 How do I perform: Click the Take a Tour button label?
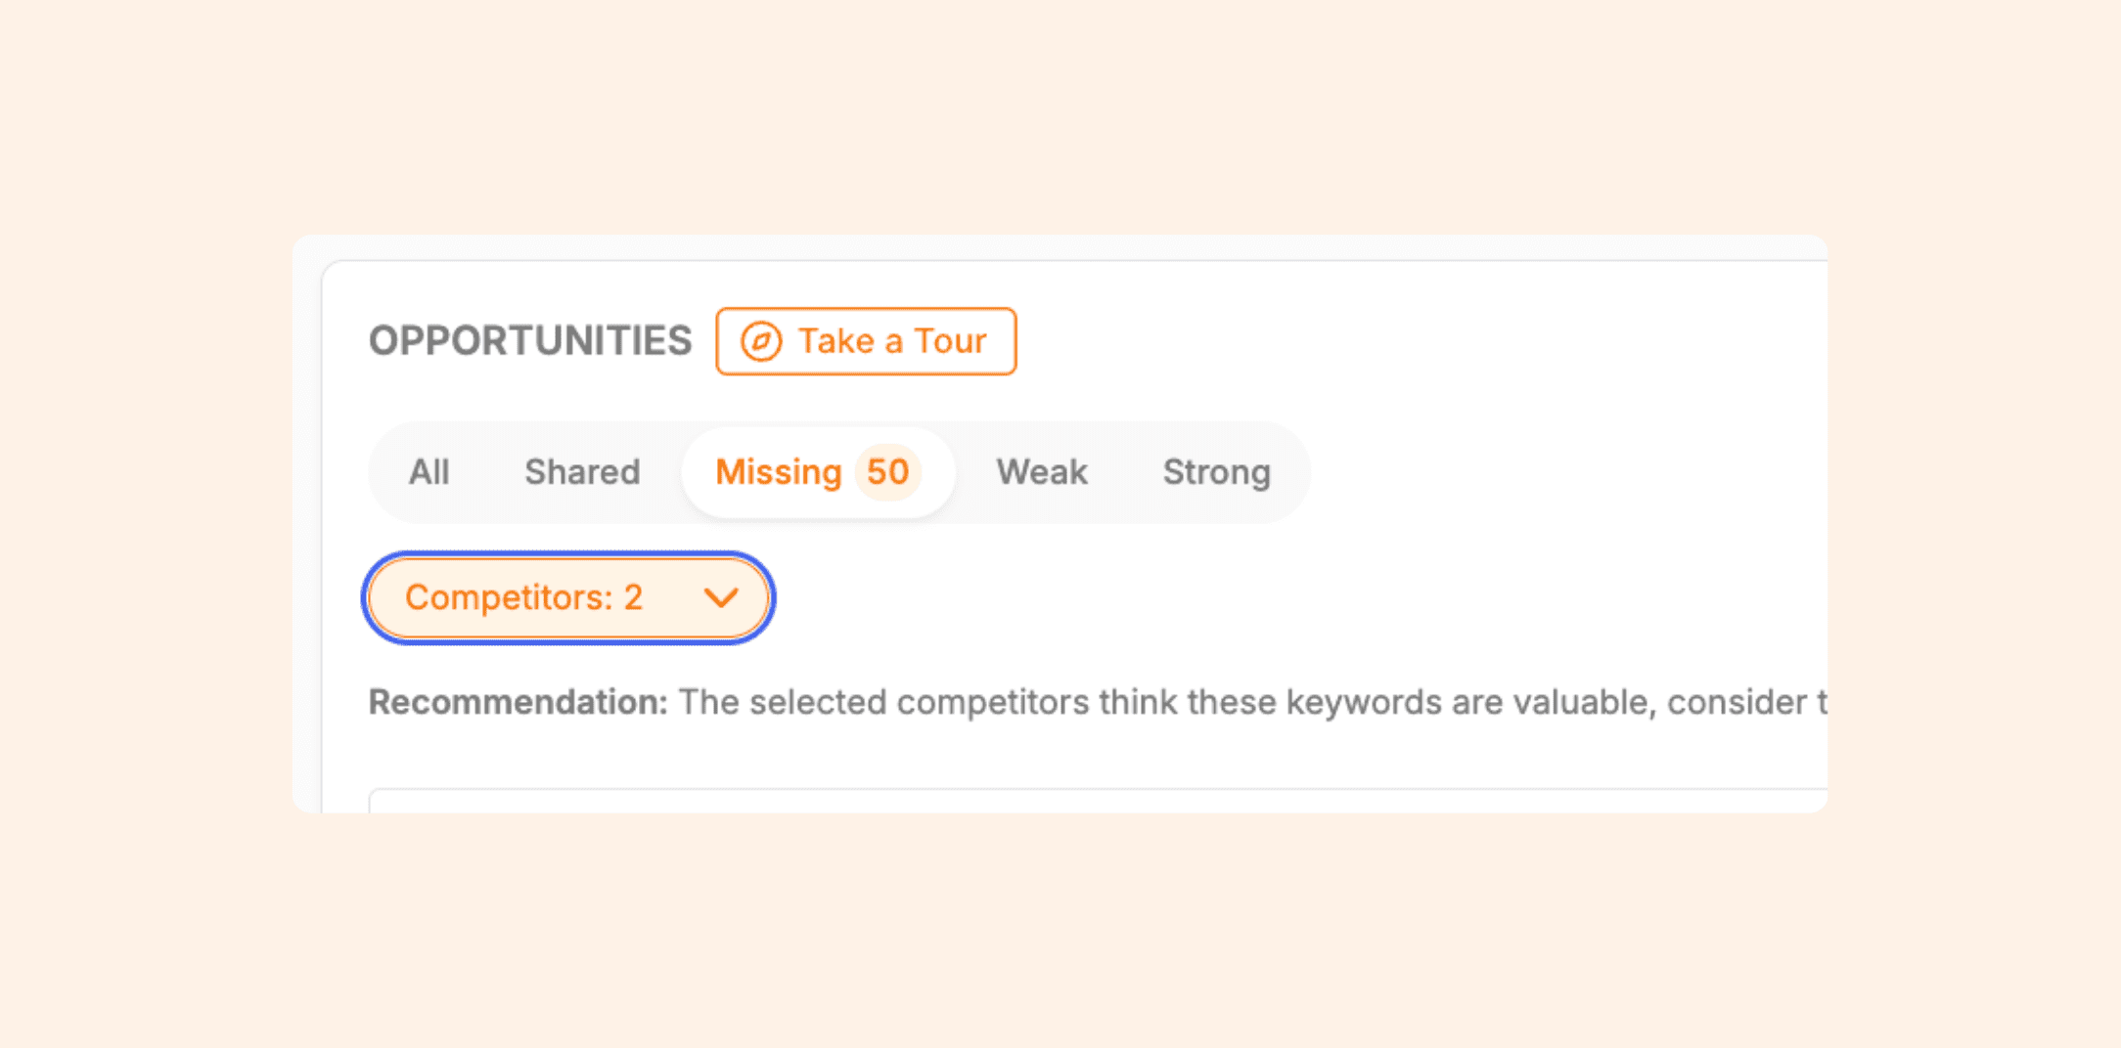[x=891, y=341]
